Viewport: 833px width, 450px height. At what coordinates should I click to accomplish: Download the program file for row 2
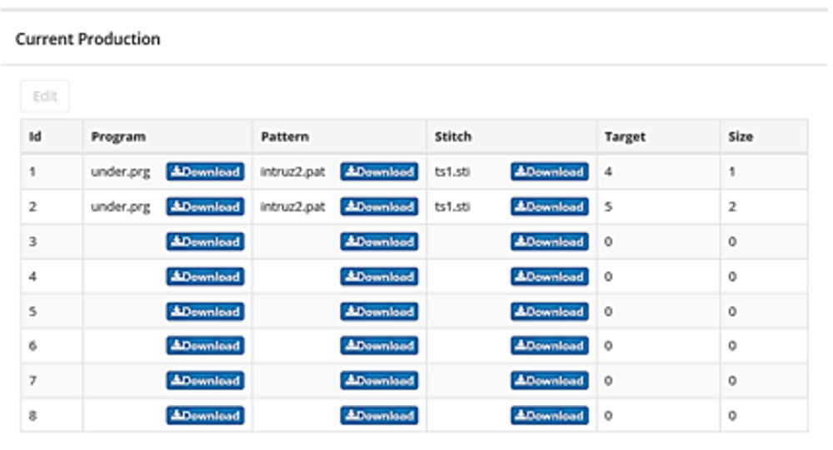(x=205, y=207)
